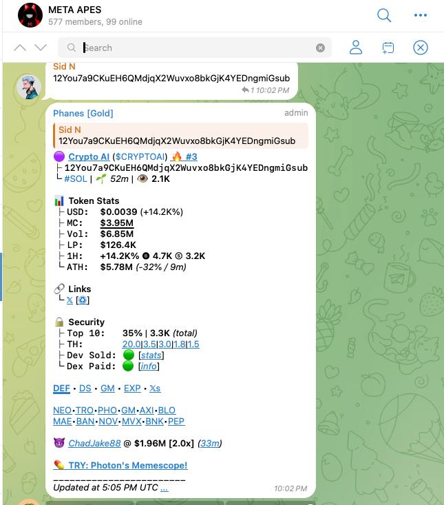Open the NOV trading bot link
The width and height of the screenshot is (444, 505).
click(x=108, y=421)
